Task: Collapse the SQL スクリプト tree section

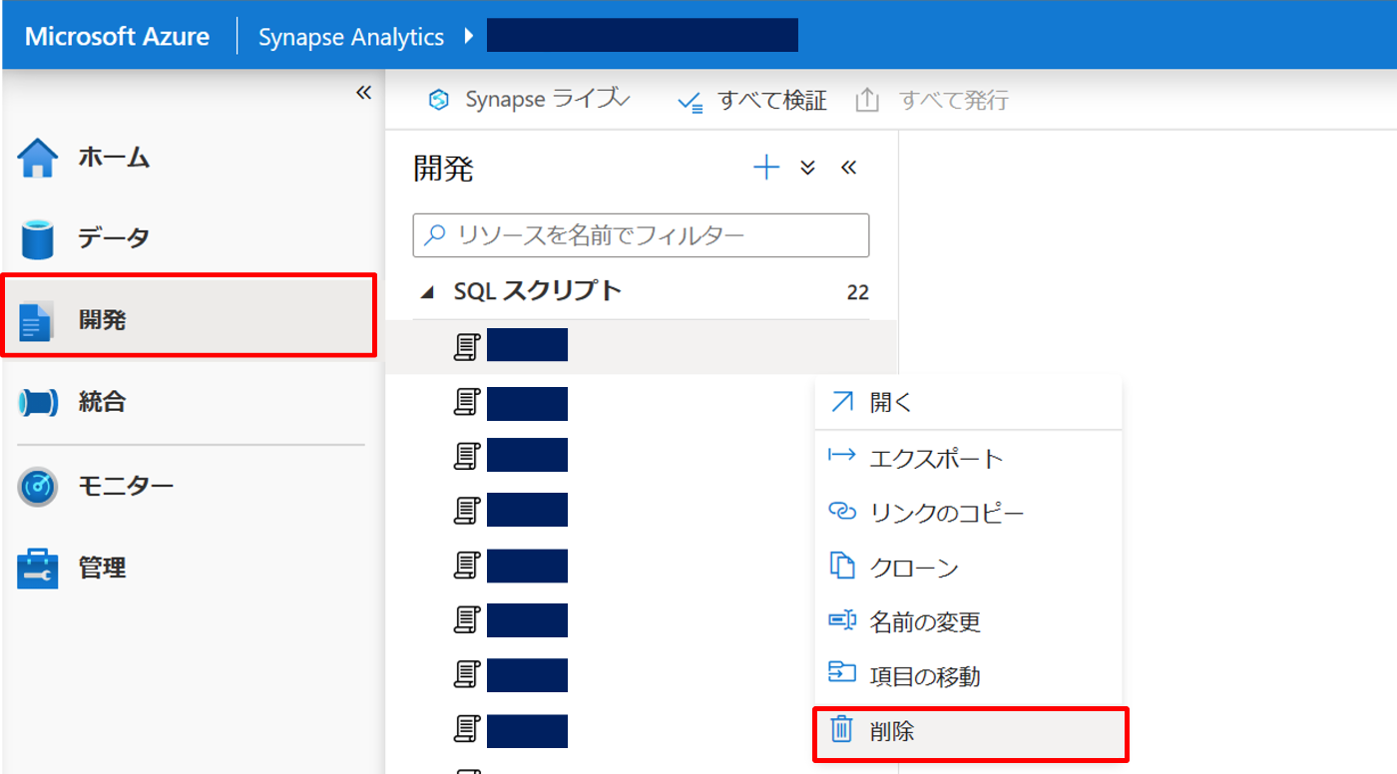Action: pyautogui.click(x=428, y=292)
